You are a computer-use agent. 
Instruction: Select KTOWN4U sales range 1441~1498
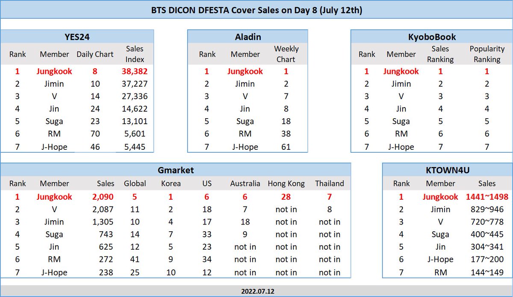pos(487,197)
